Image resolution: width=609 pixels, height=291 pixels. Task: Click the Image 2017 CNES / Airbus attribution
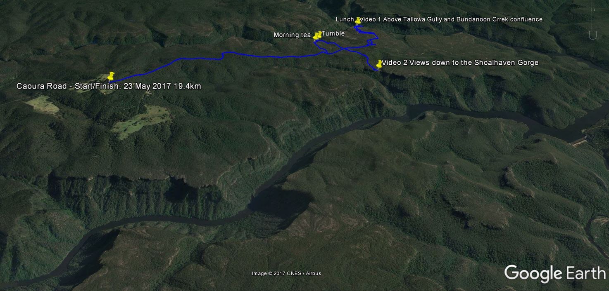286,273
